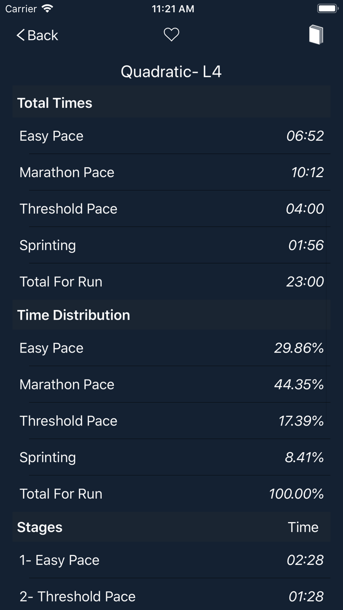Open stage 1- Easy Pace details
Image resolution: width=343 pixels, height=610 pixels.
coord(171,559)
